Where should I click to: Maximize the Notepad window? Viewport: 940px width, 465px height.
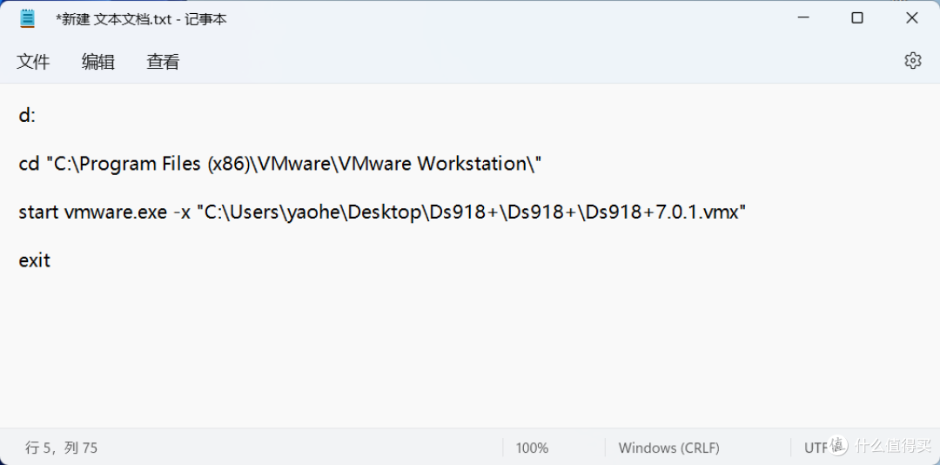(x=857, y=18)
